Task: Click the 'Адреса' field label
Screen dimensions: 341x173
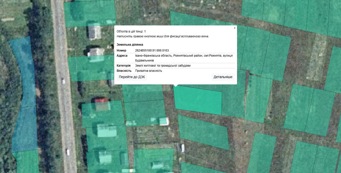Action: tap(122, 56)
